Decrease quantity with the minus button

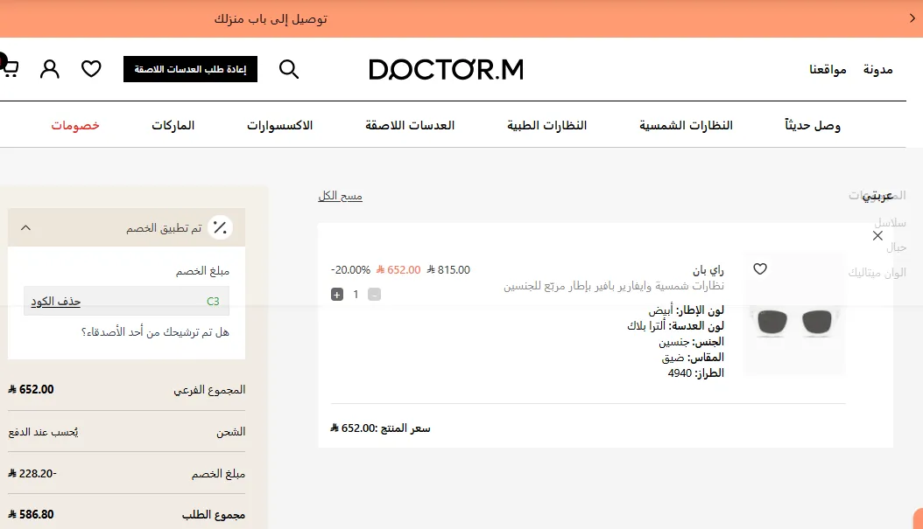tap(374, 295)
